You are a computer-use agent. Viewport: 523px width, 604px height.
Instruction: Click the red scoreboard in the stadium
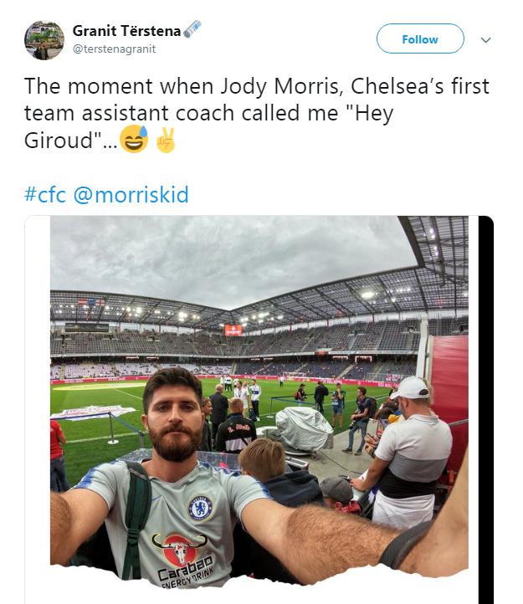tap(233, 330)
